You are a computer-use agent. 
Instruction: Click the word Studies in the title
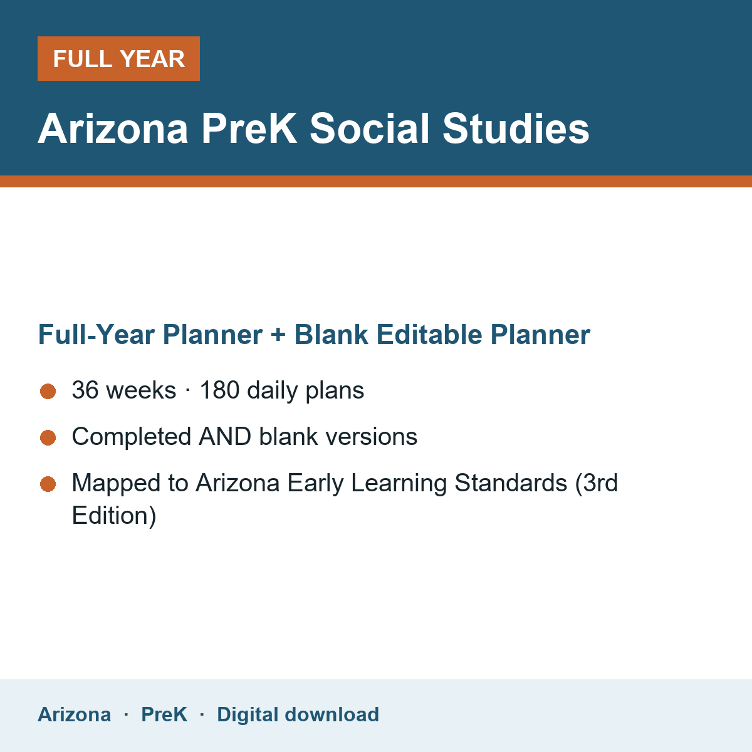516,128
